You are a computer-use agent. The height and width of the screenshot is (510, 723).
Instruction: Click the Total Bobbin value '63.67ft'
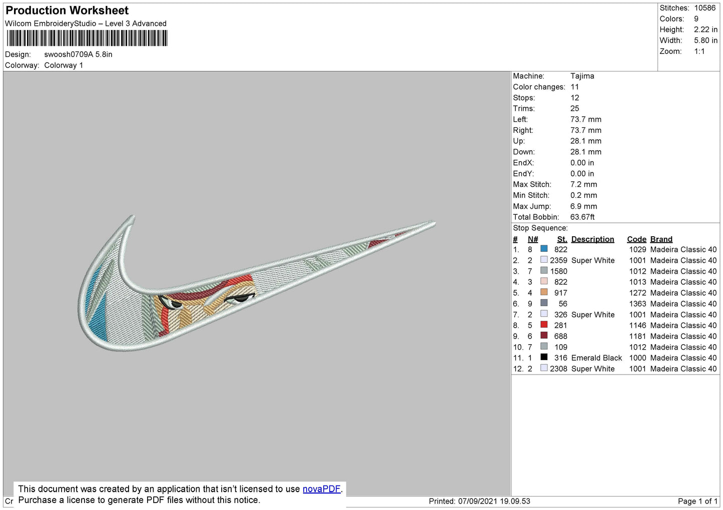583,217
